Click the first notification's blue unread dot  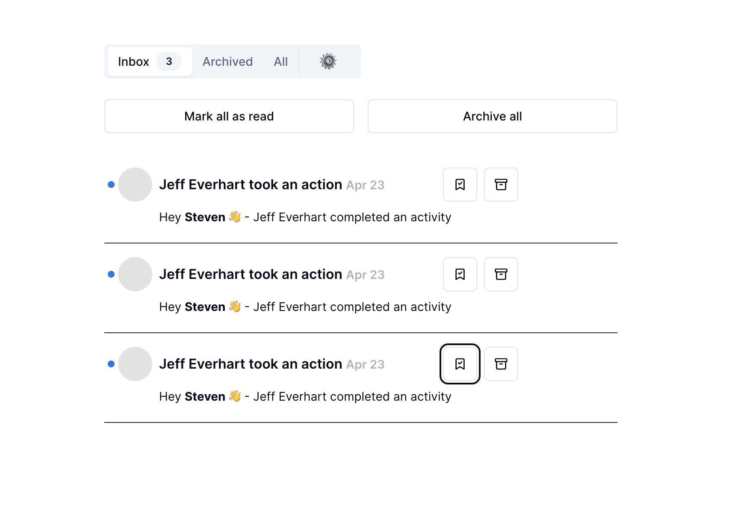coord(111,185)
